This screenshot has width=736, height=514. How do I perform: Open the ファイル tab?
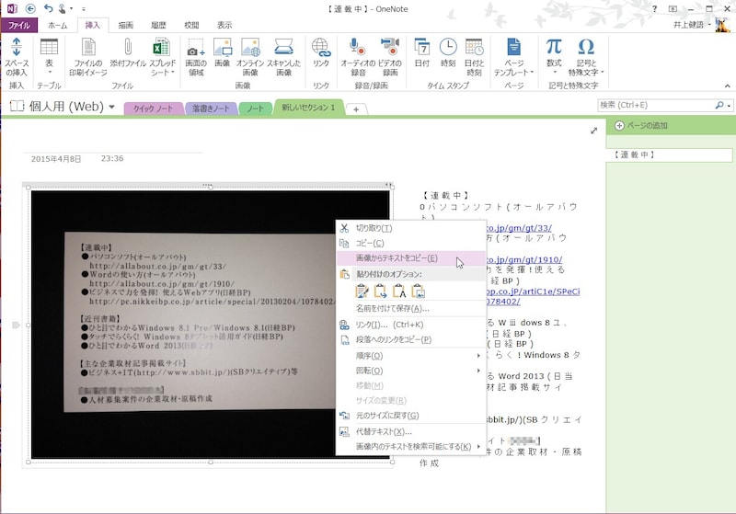coord(18,25)
